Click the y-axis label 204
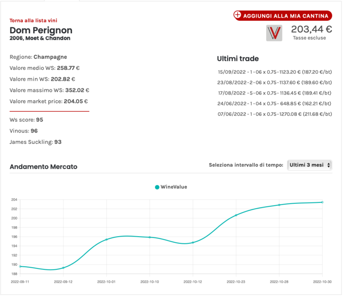345x297 pixels. coord(14,199)
